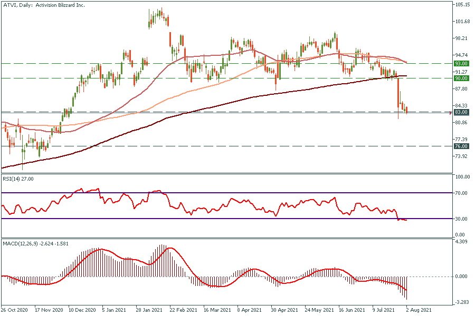This screenshot has height=316, width=475.
Task: Select the 30 Apr 2021 date label
Action: click(x=286, y=310)
